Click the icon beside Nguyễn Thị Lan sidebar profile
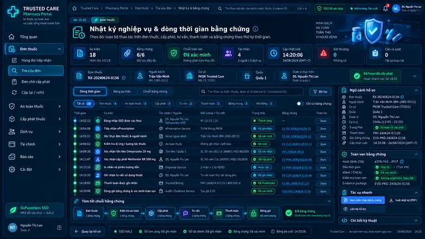 coord(59,228)
